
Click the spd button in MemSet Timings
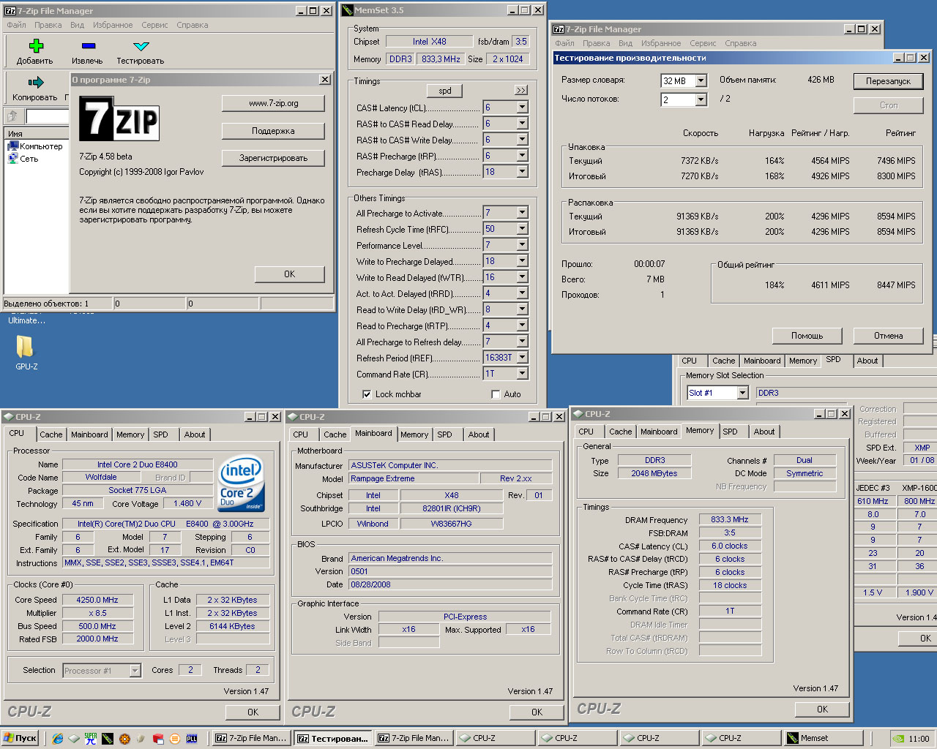[445, 91]
